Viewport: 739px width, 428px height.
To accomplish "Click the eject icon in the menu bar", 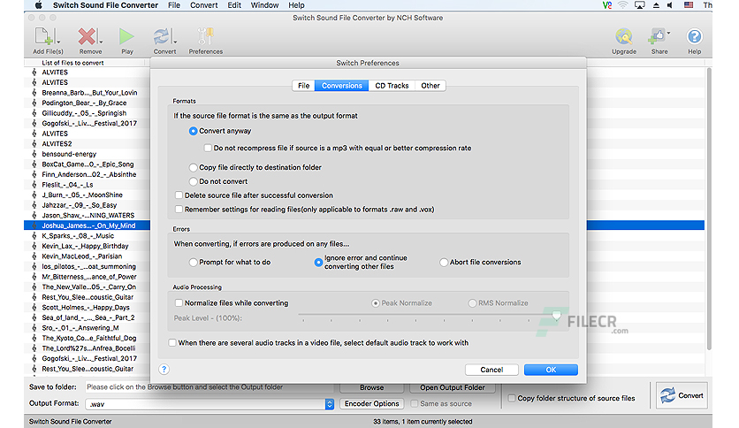I will [x=656, y=5].
